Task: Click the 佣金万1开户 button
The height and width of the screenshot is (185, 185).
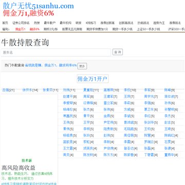Action: point(92,79)
